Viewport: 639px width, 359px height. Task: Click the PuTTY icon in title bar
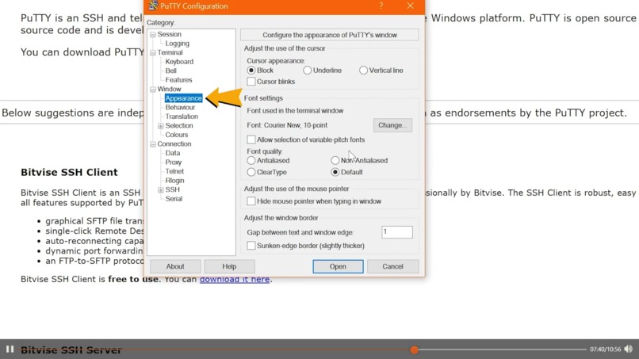coord(153,6)
